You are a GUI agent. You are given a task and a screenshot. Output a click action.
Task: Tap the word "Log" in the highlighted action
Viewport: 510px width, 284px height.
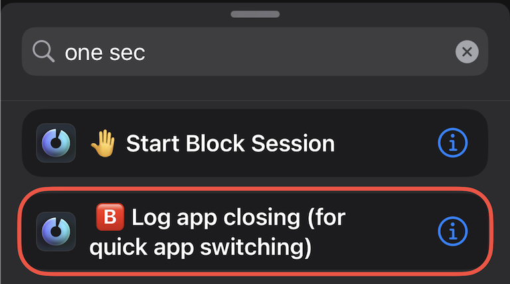click(150, 216)
